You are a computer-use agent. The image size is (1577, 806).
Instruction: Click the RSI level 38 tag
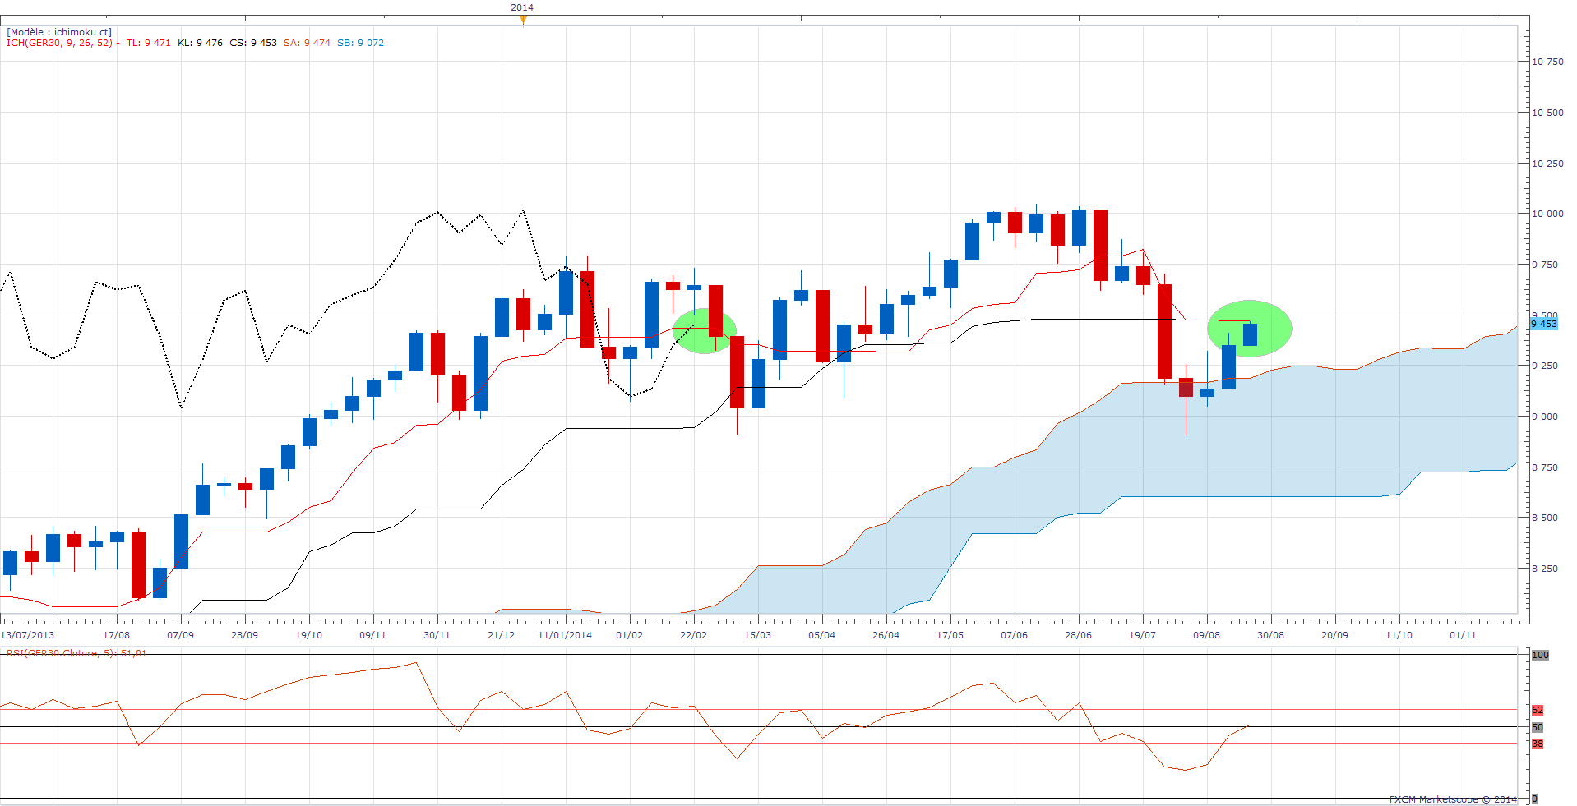(1537, 744)
